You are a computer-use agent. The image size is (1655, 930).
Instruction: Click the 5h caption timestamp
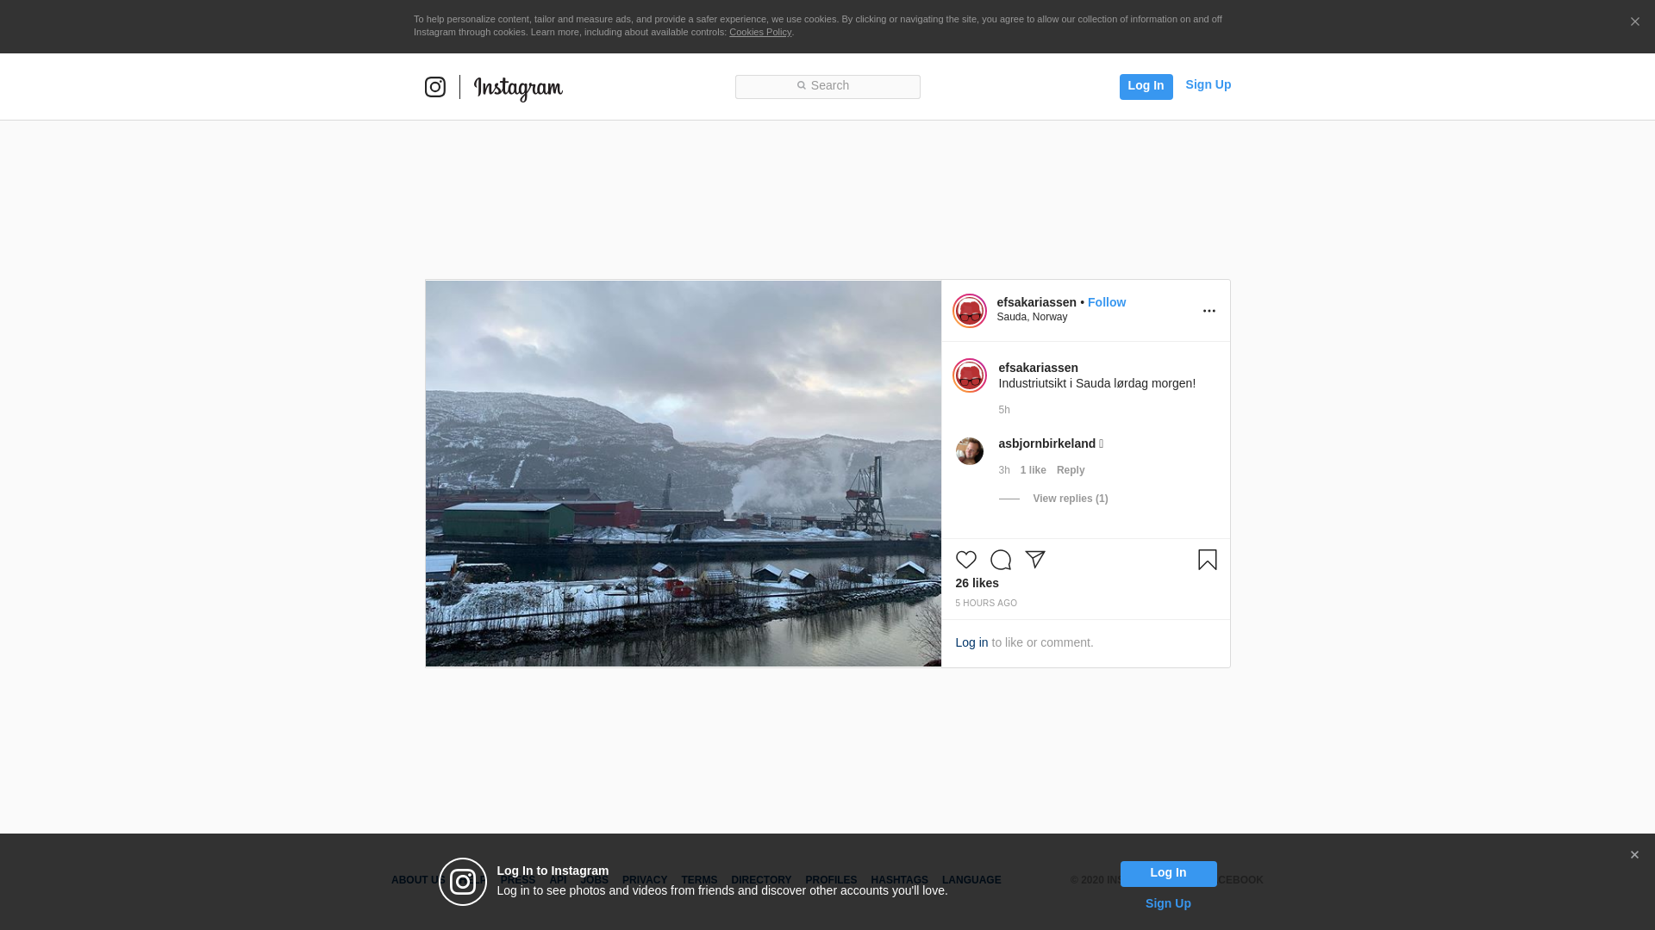click(x=1004, y=410)
